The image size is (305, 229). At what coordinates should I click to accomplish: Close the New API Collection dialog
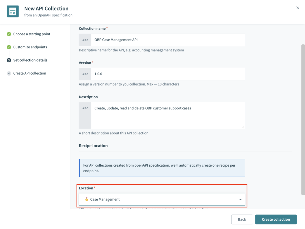[x=298, y=8]
